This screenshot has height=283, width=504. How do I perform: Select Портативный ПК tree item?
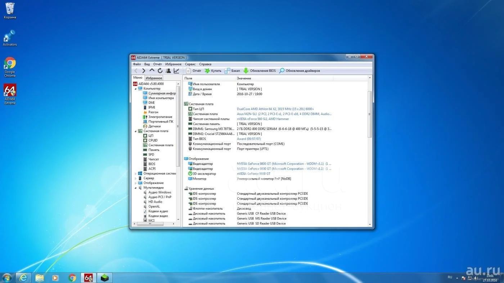click(158, 121)
